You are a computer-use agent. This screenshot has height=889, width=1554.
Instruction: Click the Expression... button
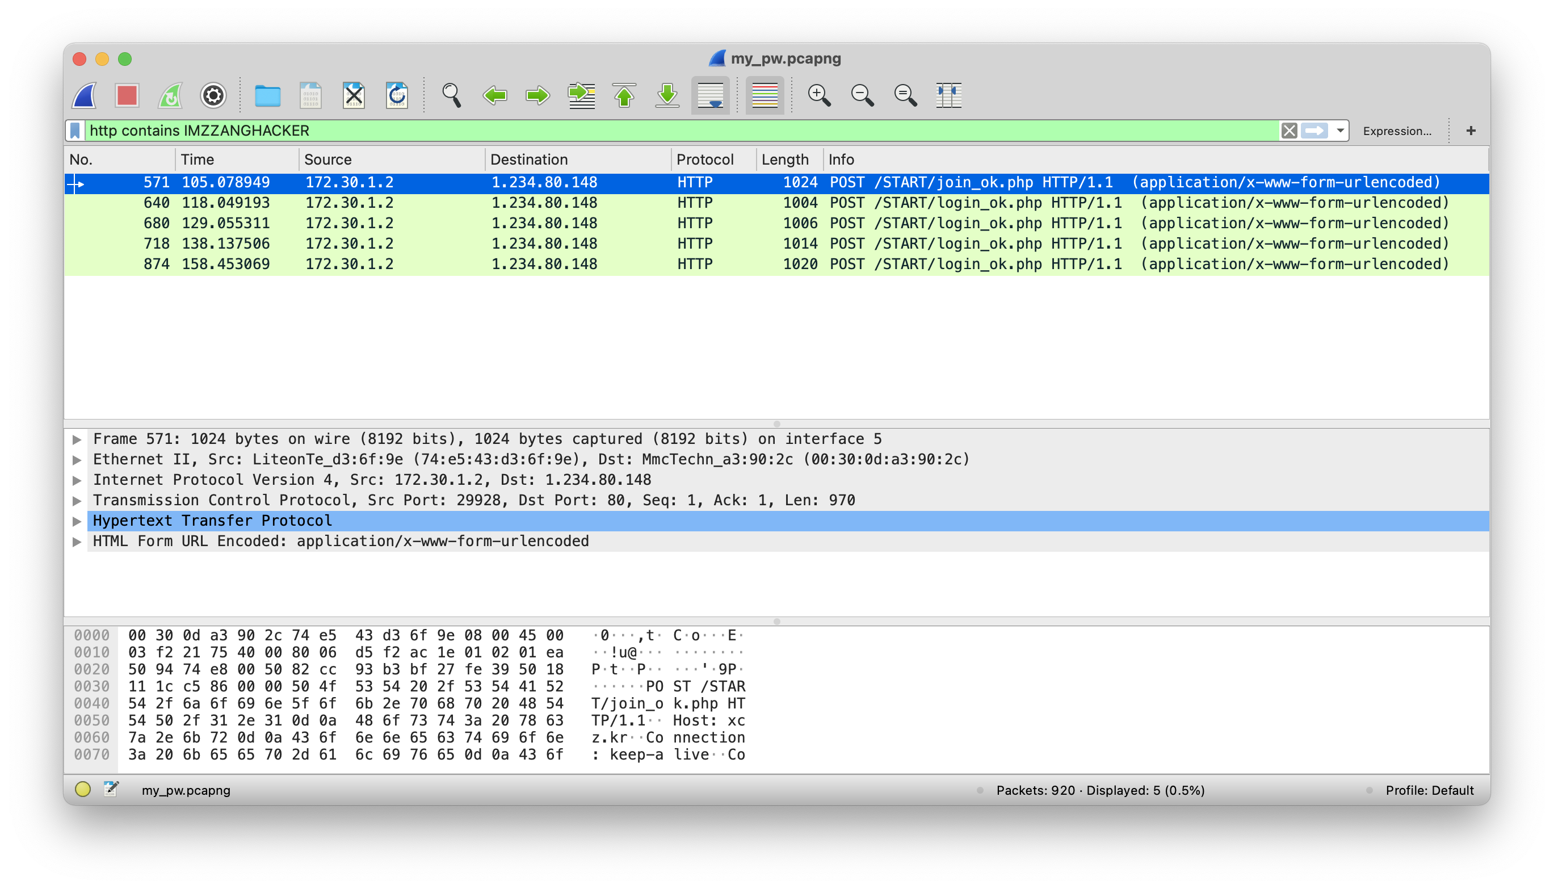pos(1397,131)
